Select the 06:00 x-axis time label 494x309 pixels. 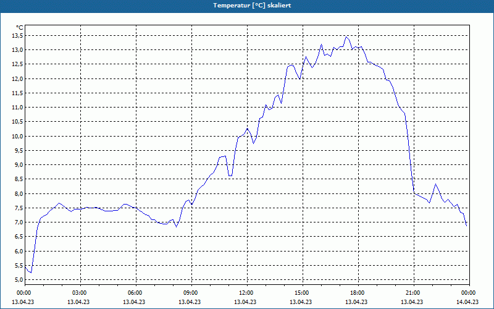(x=136, y=293)
